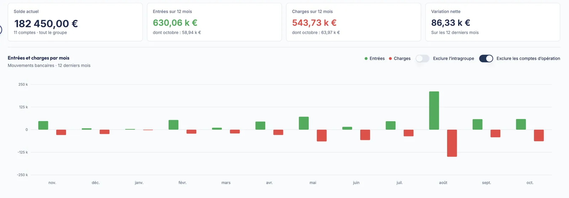Click the red Charges legend dot
This screenshot has width=569, height=198.
click(x=390, y=58)
